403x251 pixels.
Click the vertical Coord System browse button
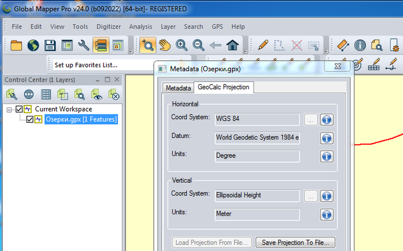click(x=311, y=196)
